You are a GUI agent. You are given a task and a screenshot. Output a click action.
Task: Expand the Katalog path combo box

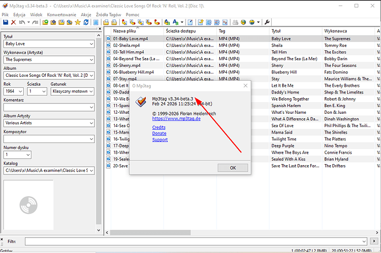coord(91,171)
